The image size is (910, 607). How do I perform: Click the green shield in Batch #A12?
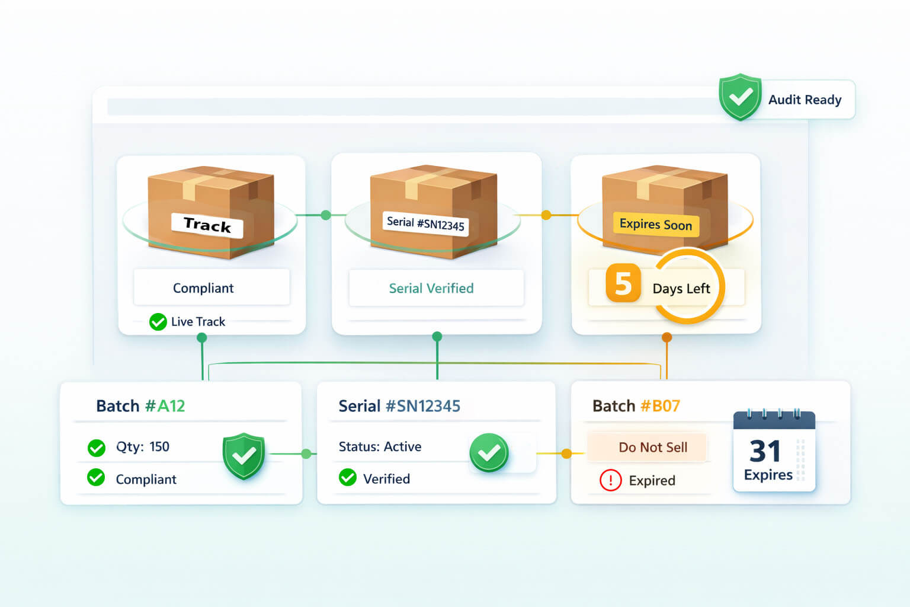243,455
